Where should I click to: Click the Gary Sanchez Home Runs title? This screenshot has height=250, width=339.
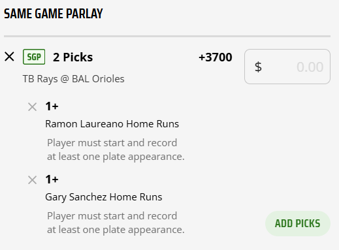104,197
